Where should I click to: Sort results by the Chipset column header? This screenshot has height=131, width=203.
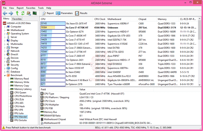147,19
